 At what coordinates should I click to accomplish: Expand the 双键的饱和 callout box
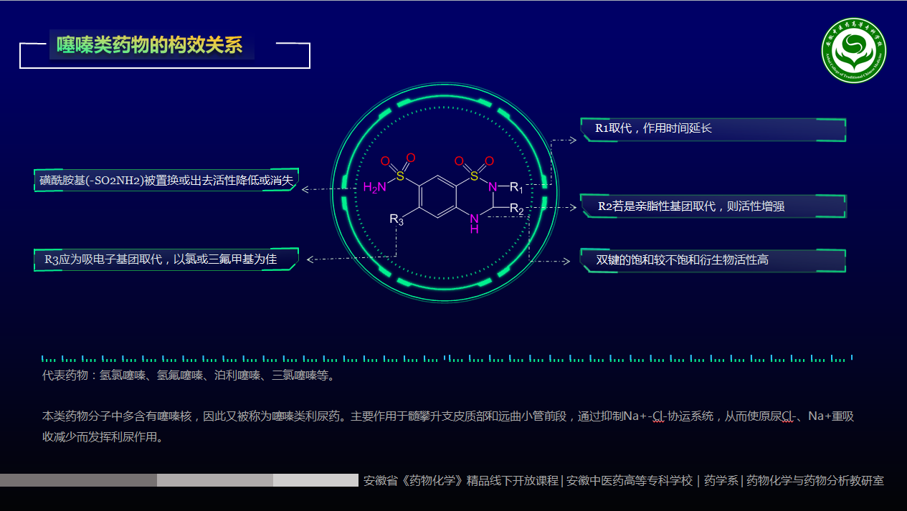pyautogui.click(x=713, y=260)
